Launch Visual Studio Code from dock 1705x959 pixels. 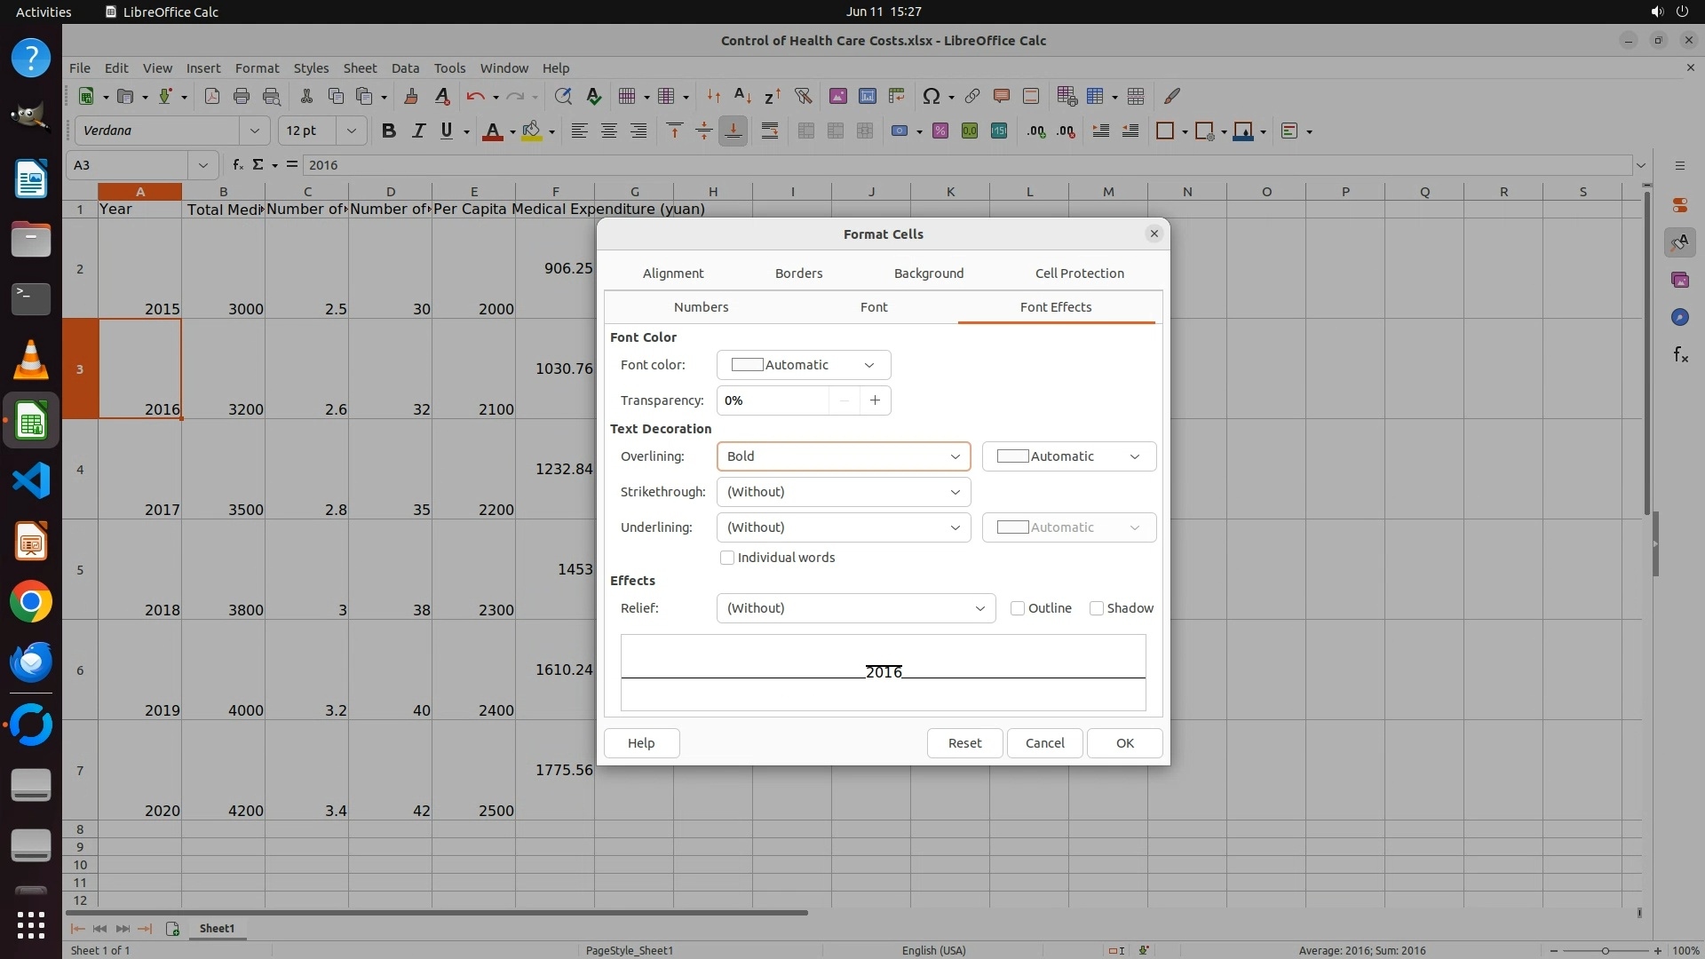(31, 481)
